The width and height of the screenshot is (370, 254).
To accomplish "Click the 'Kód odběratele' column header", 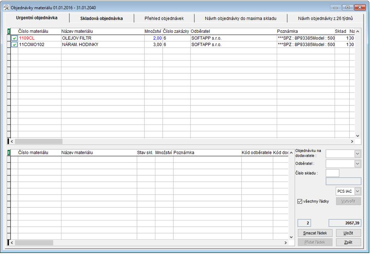I will pyautogui.click(x=257, y=153).
